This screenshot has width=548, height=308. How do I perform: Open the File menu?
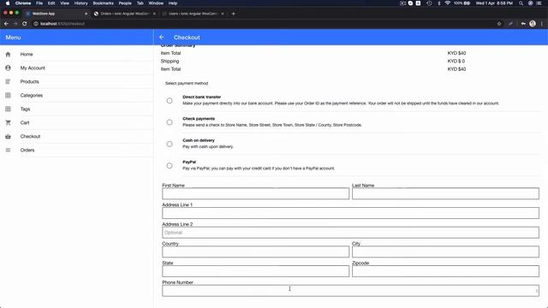tap(39, 3)
